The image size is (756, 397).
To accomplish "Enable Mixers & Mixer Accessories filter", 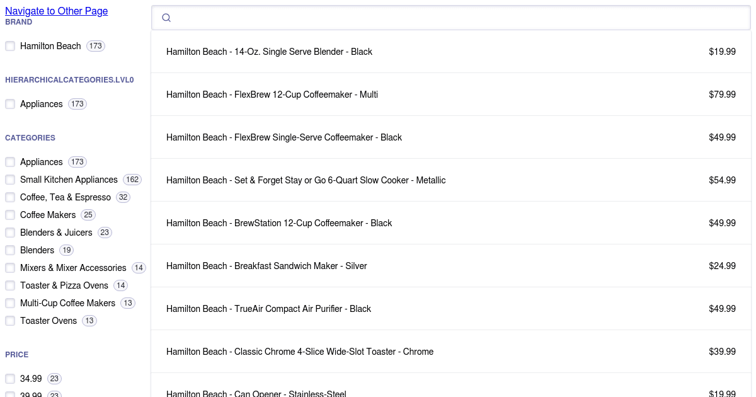I will point(10,268).
